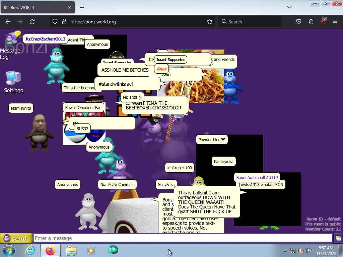
Task: Click the Firefox Search box
Action: (250, 22)
